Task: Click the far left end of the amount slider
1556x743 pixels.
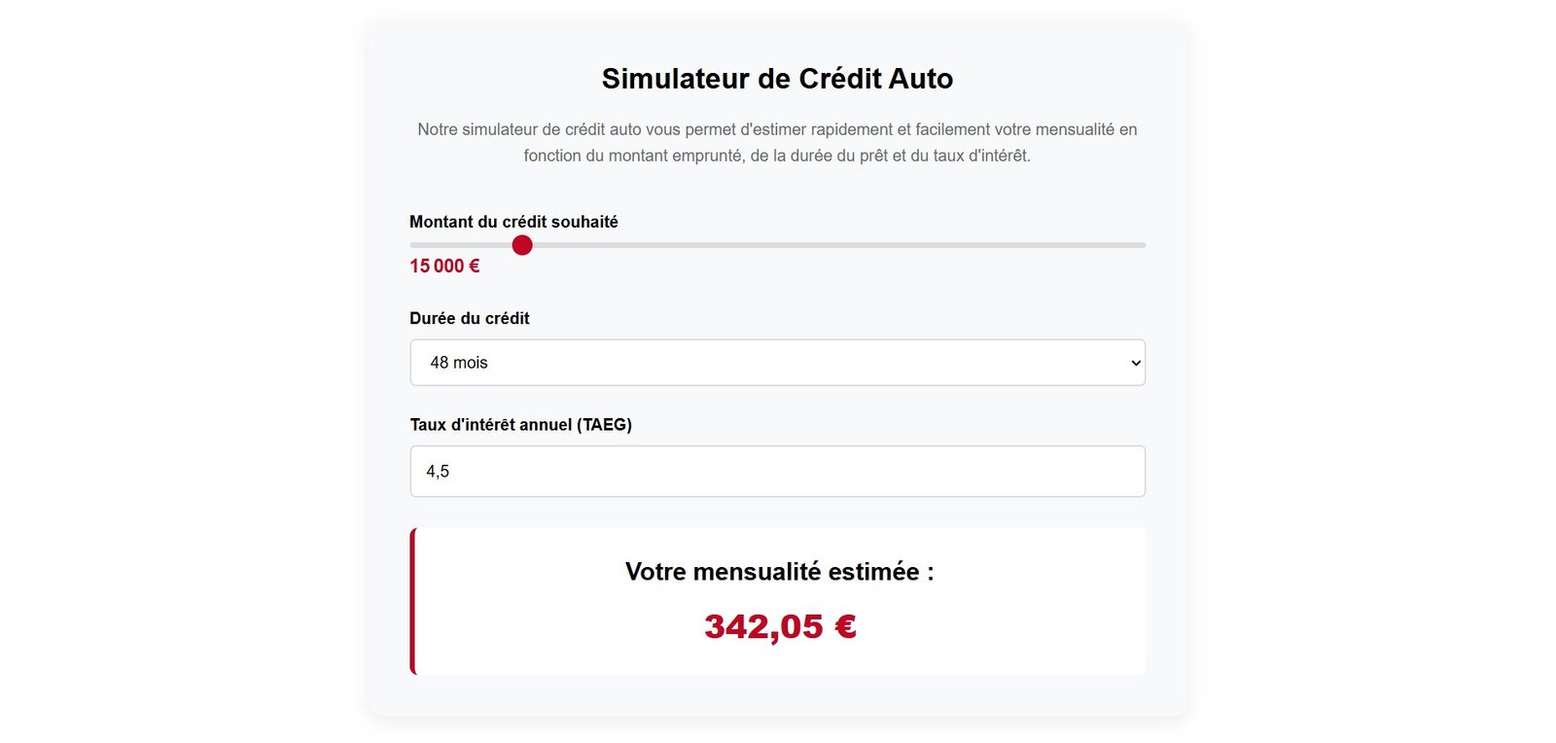Action: (x=412, y=245)
